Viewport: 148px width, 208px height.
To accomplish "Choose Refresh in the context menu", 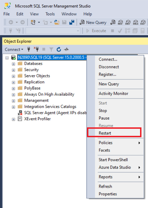I will [x=115, y=186].
